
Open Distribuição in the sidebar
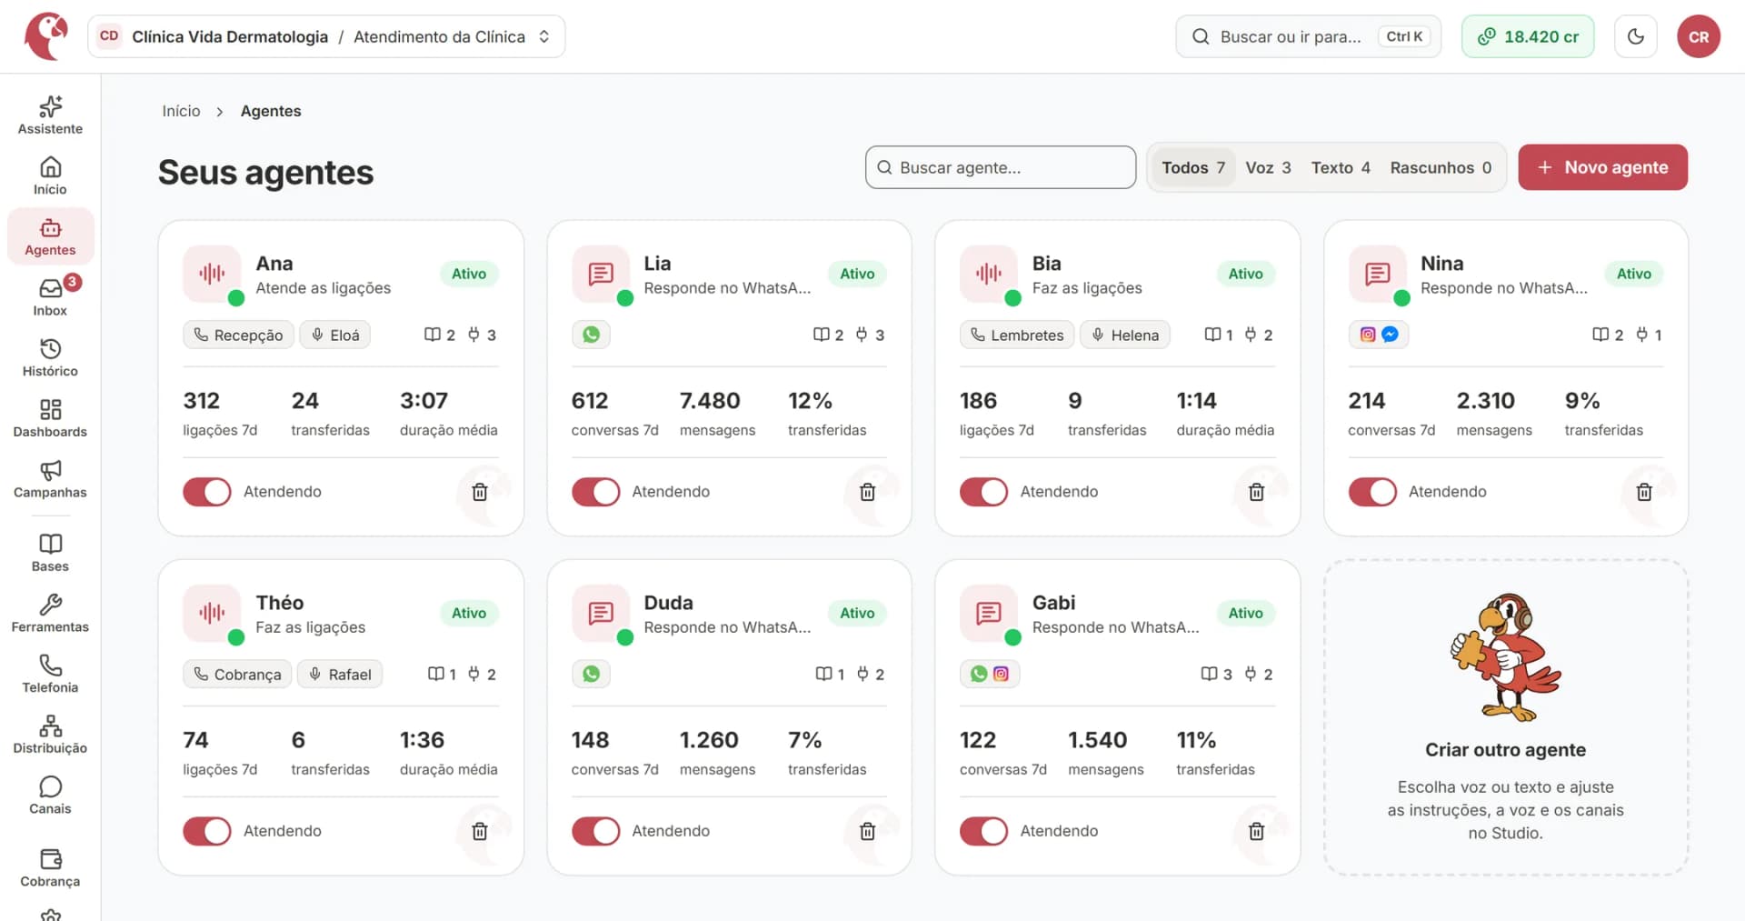pyautogui.click(x=50, y=736)
